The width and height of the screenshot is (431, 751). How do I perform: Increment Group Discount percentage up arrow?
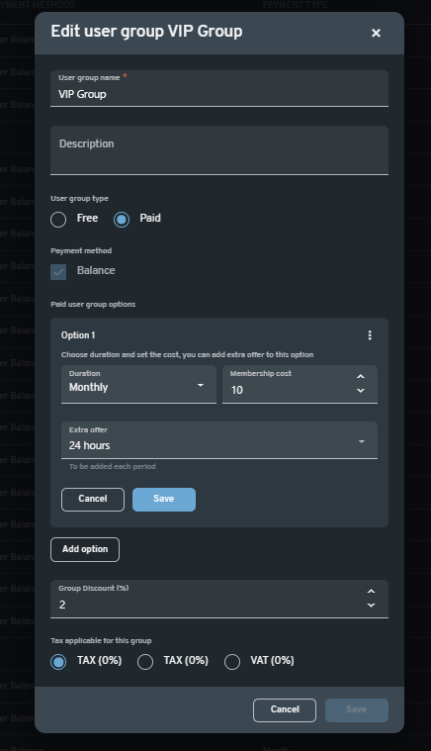pyautogui.click(x=372, y=592)
